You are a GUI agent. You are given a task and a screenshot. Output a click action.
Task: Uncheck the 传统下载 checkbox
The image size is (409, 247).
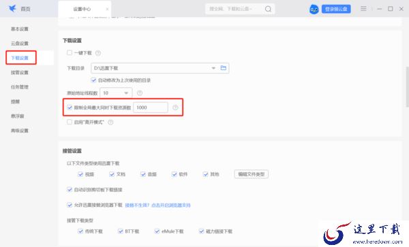click(80, 231)
